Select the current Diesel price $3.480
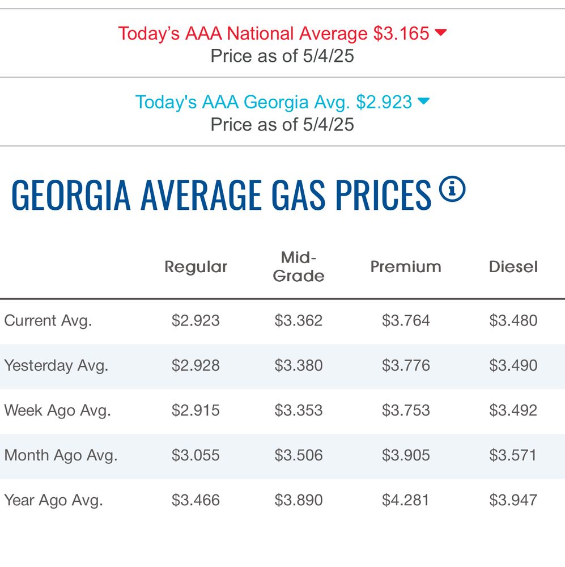 click(x=513, y=321)
